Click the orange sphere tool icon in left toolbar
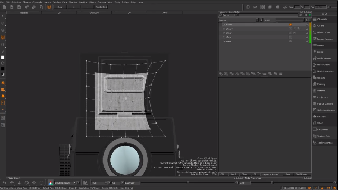The width and height of the screenshot is (338, 190). tap(3, 96)
